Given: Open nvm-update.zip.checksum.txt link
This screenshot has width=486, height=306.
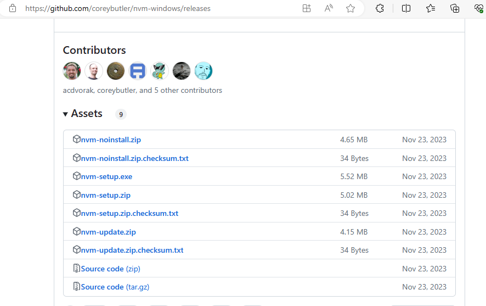Looking at the screenshot, I should (132, 250).
